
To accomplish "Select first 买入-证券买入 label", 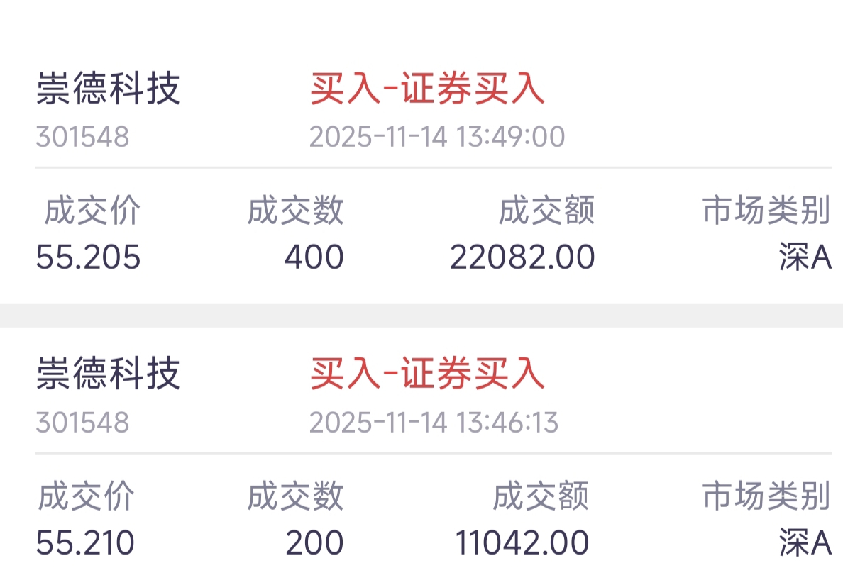I will (x=427, y=90).
